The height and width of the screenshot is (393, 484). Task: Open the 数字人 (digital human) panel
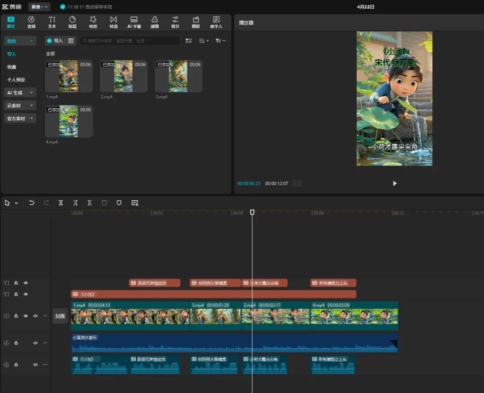coord(216,22)
